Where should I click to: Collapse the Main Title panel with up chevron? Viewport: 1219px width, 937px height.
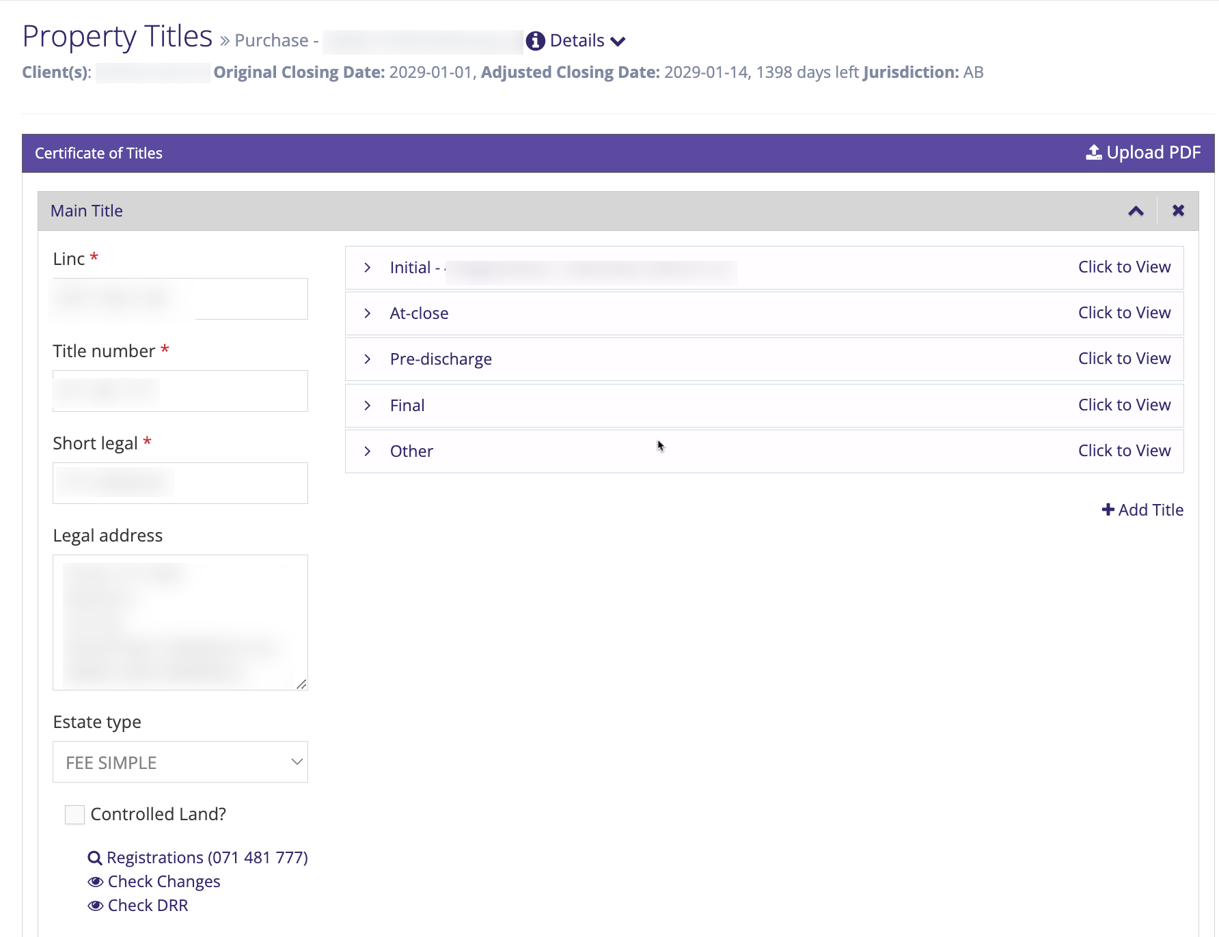[x=1136, y=210]
